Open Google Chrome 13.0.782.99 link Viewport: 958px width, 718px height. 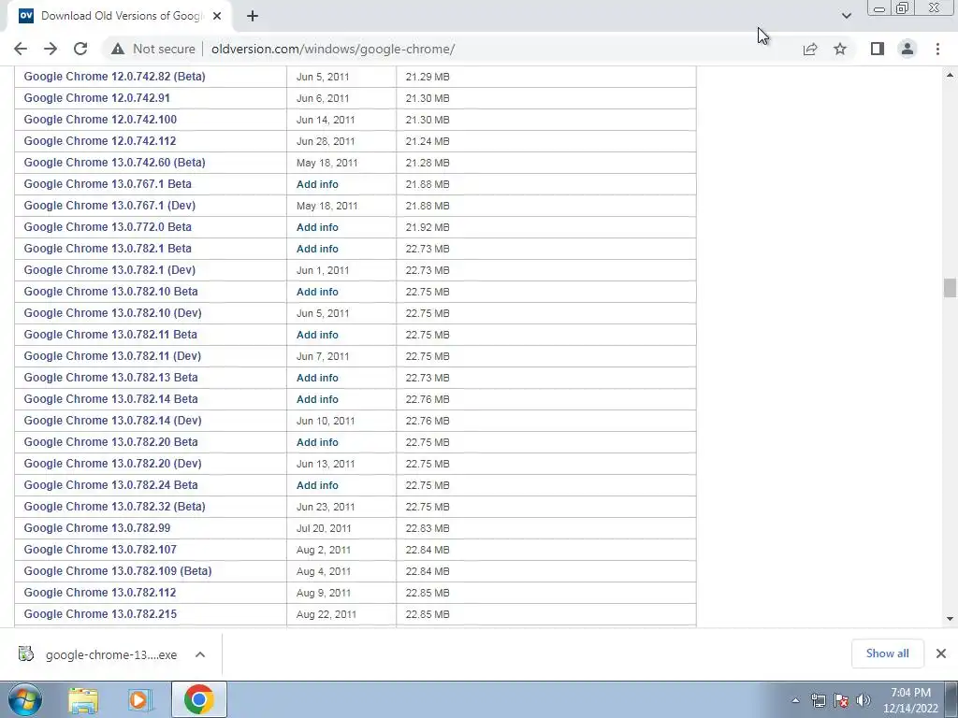[x=97, y=527]
